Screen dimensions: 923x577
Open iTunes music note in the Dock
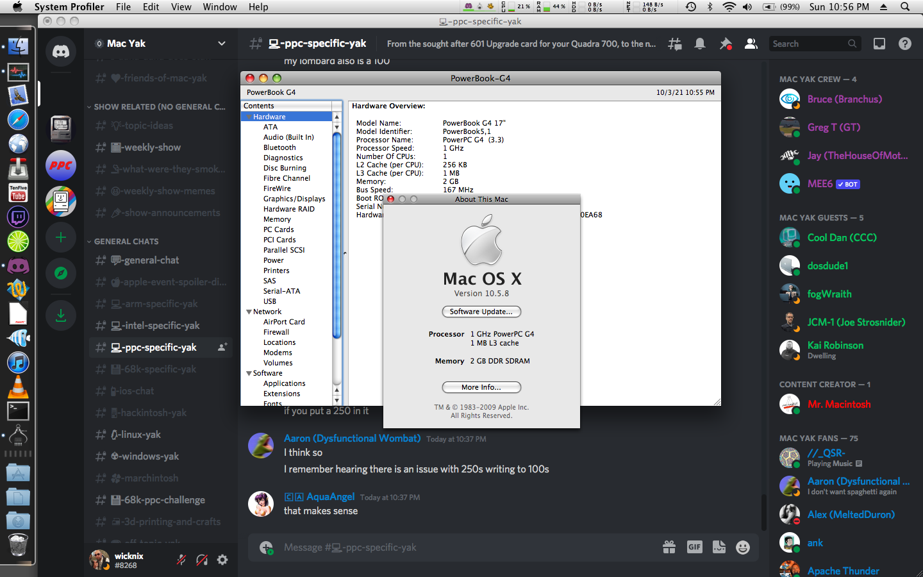(18, 362)
